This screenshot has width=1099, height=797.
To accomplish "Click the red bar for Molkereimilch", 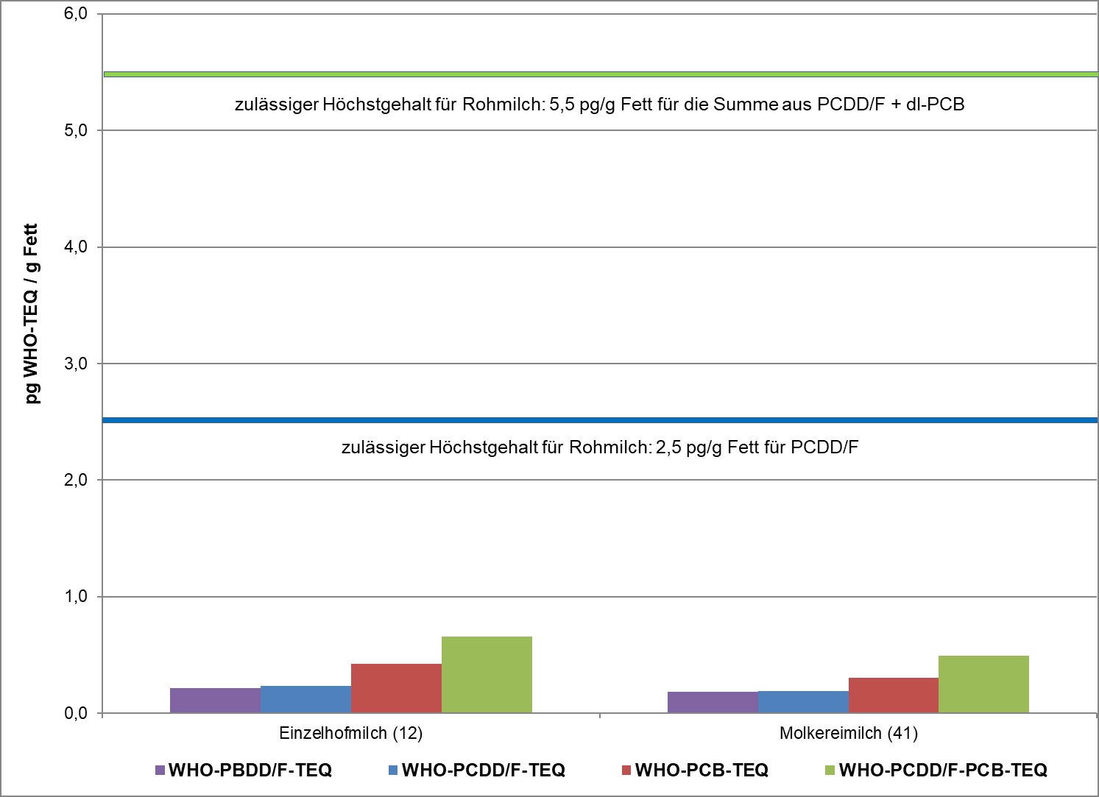I will pyautogui.click(x=894, y=695).
